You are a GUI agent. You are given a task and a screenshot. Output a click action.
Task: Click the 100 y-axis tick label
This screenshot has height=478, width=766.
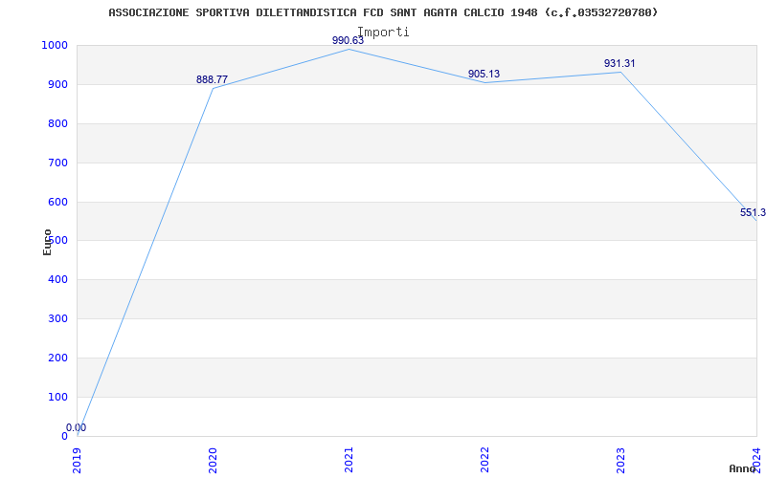tap(57, 397)
